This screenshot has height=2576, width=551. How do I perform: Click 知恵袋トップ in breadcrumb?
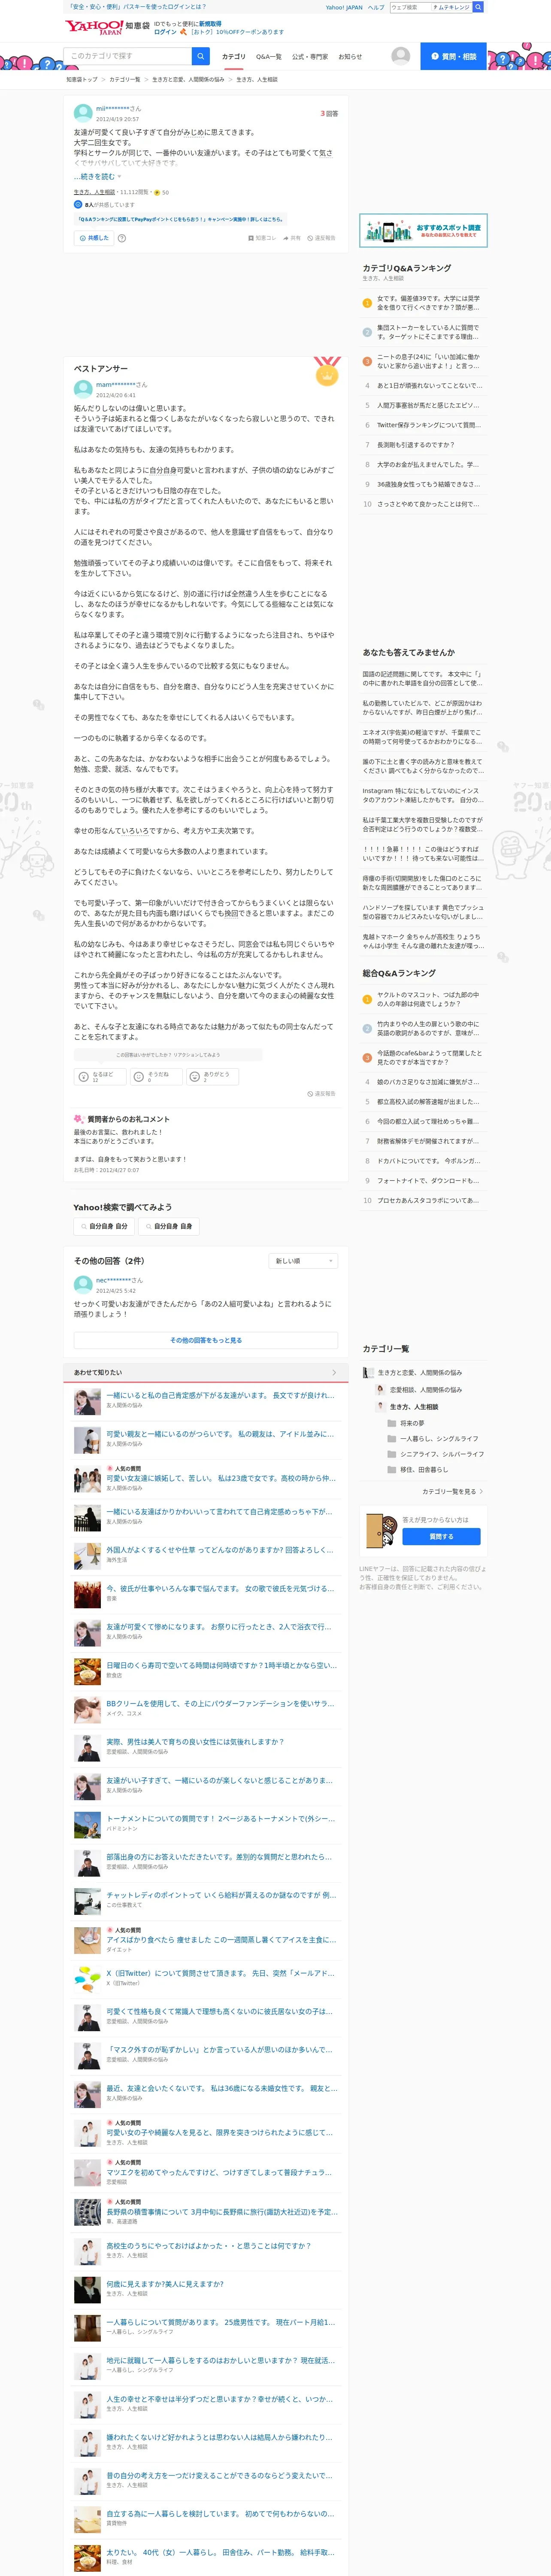[82, 79]
